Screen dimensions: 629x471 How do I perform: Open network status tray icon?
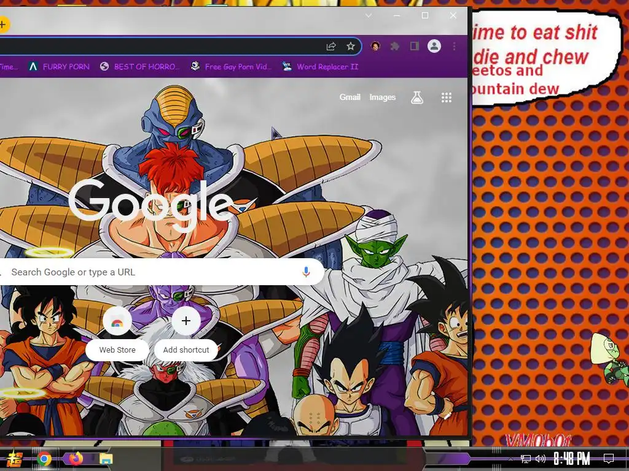pos(526,459)
